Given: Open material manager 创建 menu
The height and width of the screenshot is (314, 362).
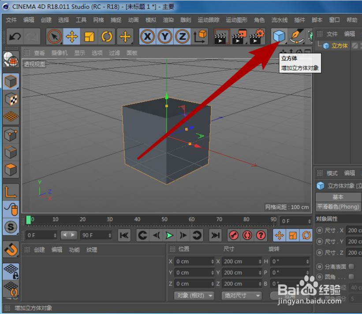Looking at the screenshot, I should click(x=40, y=250).
